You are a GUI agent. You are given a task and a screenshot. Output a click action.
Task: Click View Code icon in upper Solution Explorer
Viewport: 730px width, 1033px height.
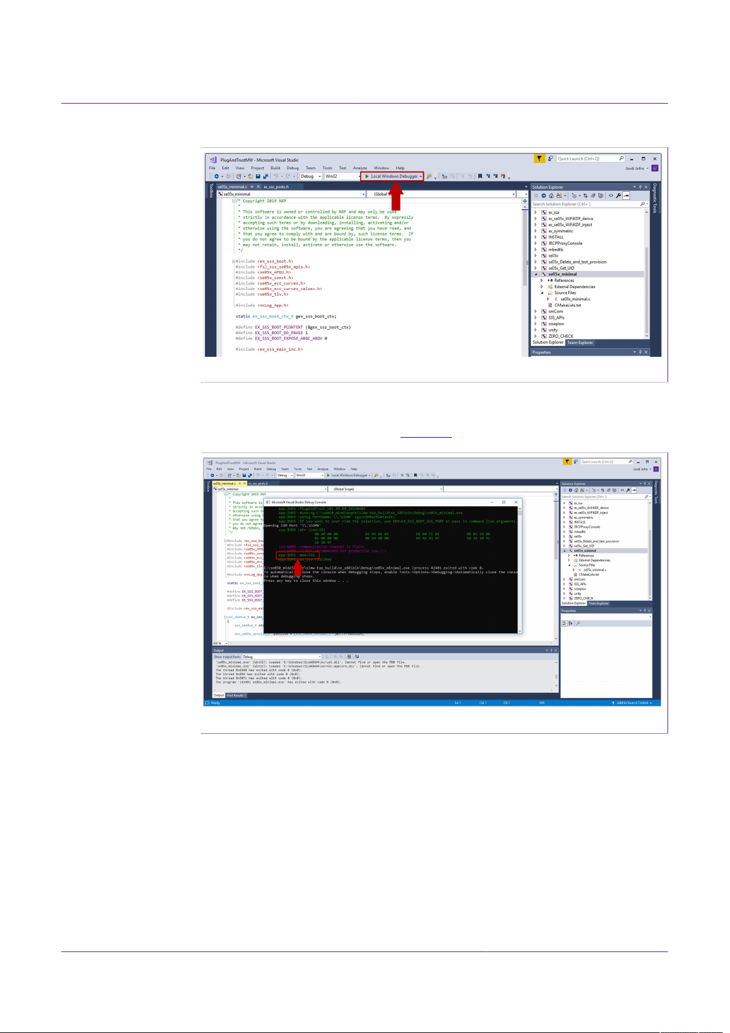click(x=611, y=196)
